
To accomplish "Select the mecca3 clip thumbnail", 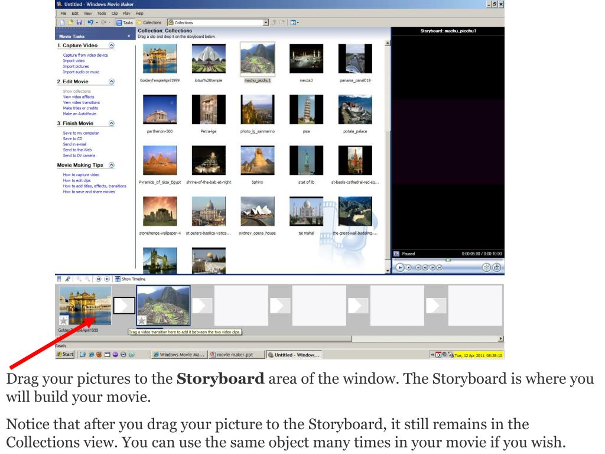I will (307, 59).
